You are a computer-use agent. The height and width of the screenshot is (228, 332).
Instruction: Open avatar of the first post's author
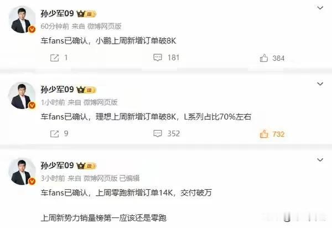point(22,19)
